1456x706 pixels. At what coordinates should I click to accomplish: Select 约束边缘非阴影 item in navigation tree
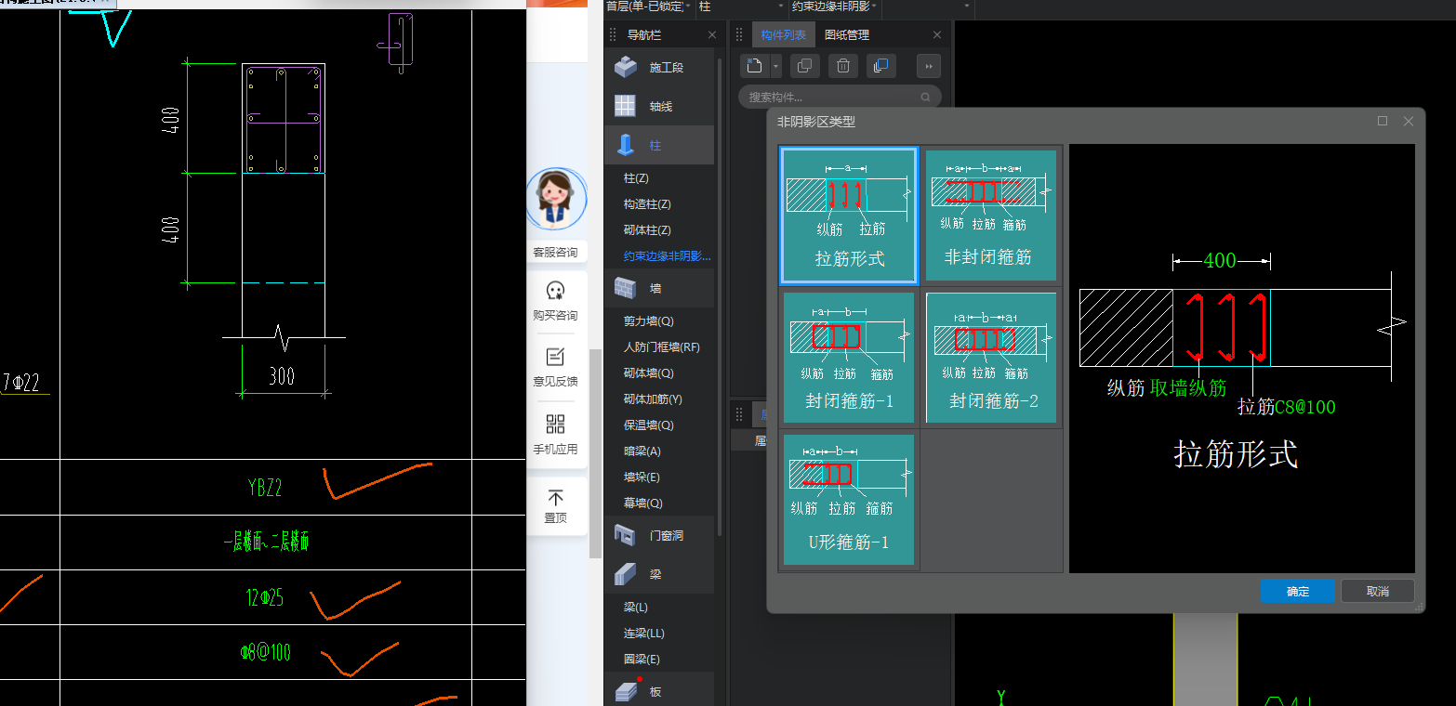[667, 255]
